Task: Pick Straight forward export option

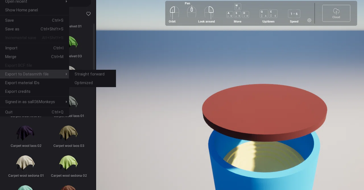Action: pyautogui.click(x=92, y=74)
